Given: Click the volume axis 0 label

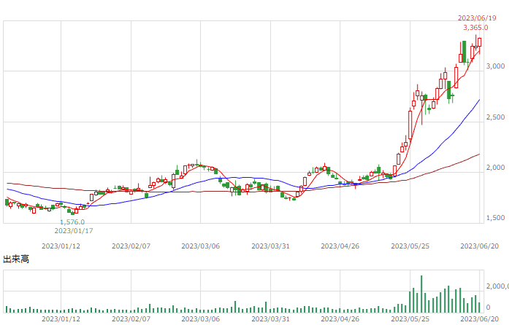Looking at the screenshot, I should 488,308.
